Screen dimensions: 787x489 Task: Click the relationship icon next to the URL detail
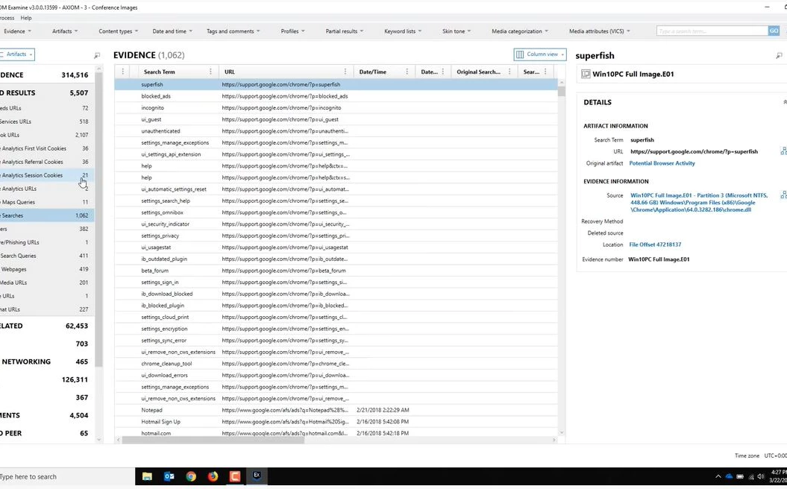pyautogui.click(x=783, y=151)
